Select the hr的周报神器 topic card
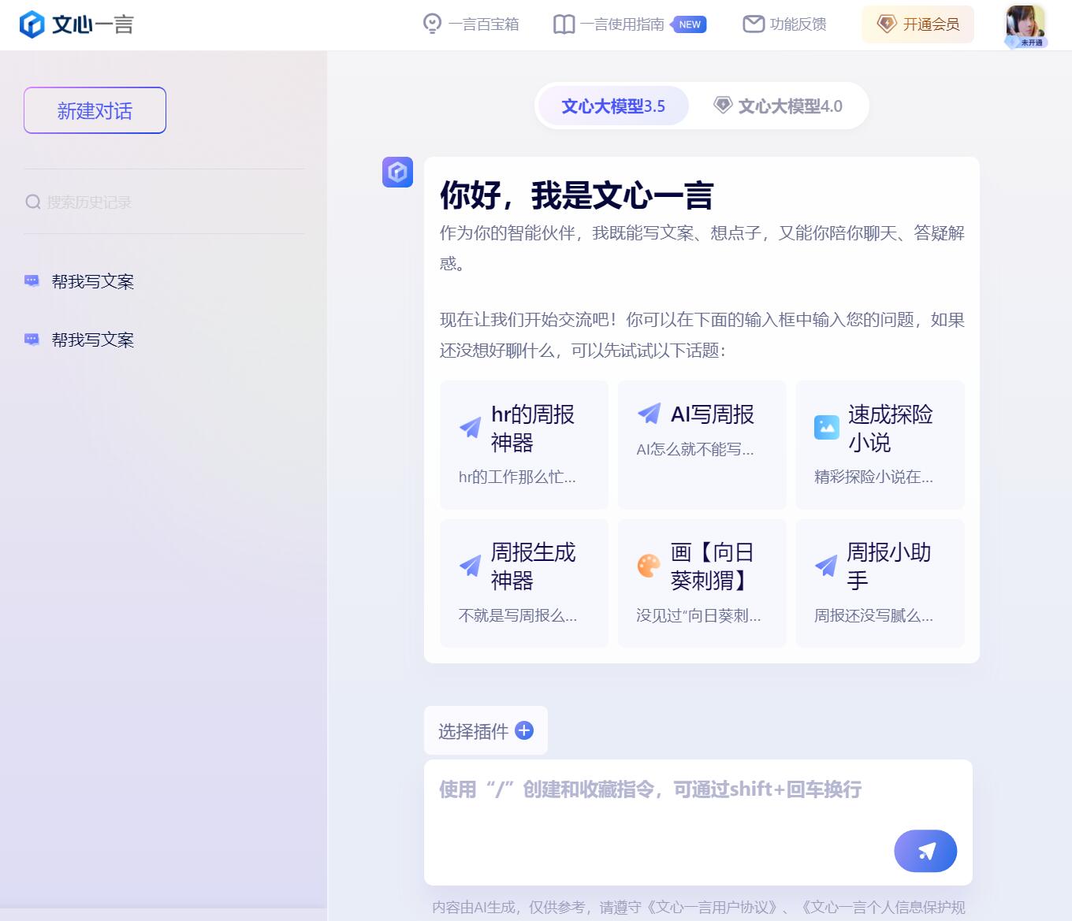The image size is (1072, 921). tap(524, 444)
